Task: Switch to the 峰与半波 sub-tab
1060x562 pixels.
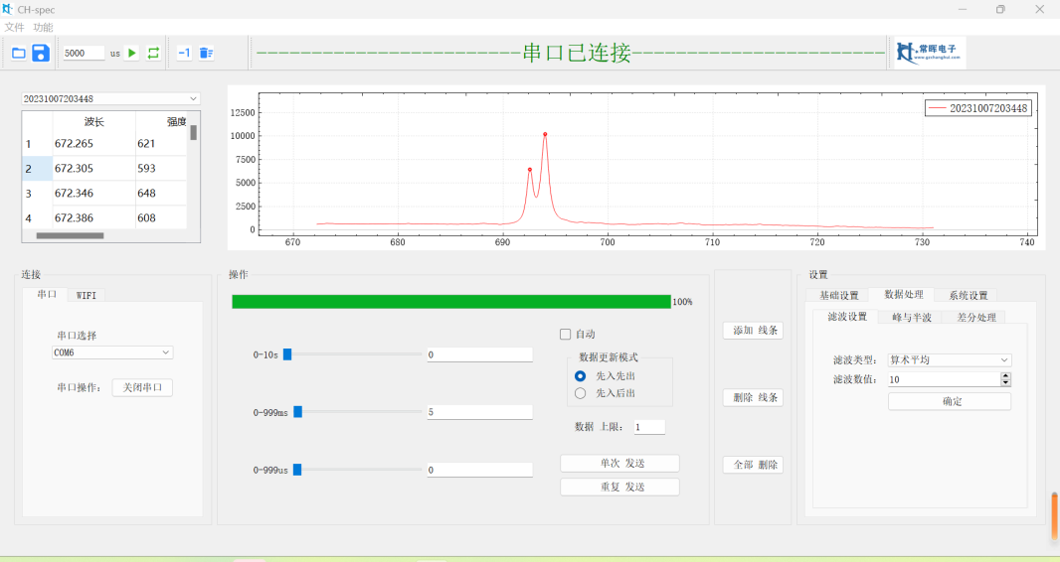Action: pos(911,317)
